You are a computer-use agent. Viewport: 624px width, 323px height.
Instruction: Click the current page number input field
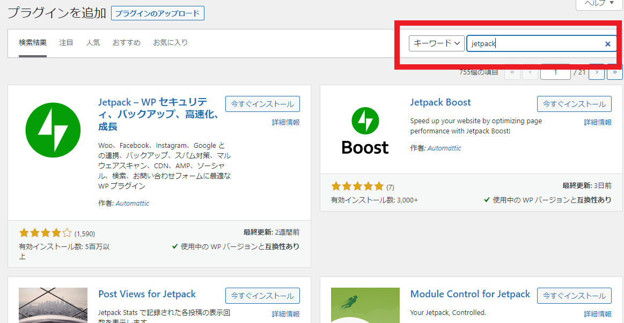tap(555, 72)
